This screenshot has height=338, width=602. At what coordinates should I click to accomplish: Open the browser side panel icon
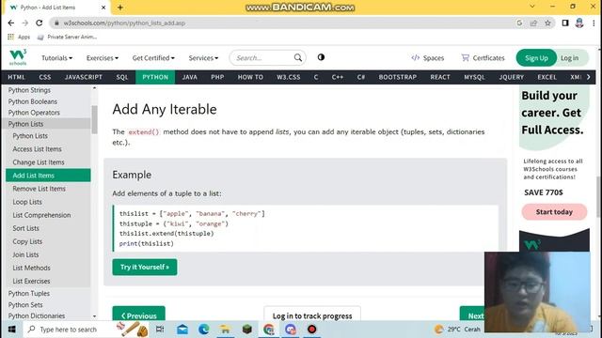point(565,23)
